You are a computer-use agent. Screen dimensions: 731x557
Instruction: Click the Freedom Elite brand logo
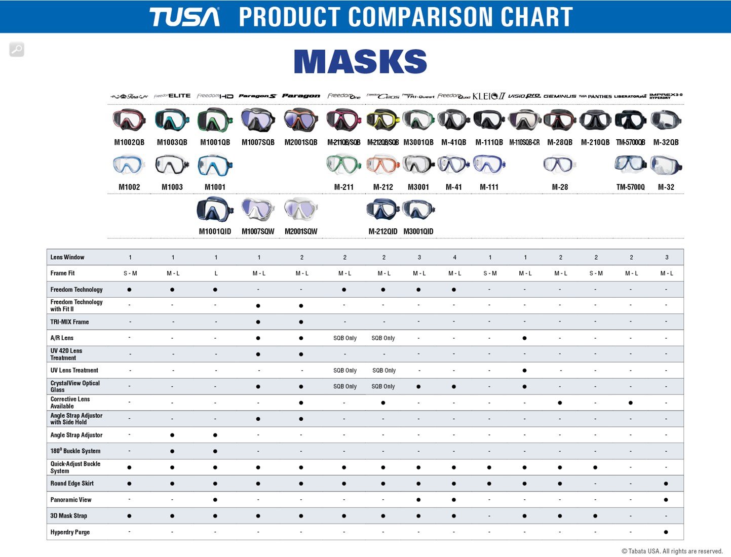point(172,96)
